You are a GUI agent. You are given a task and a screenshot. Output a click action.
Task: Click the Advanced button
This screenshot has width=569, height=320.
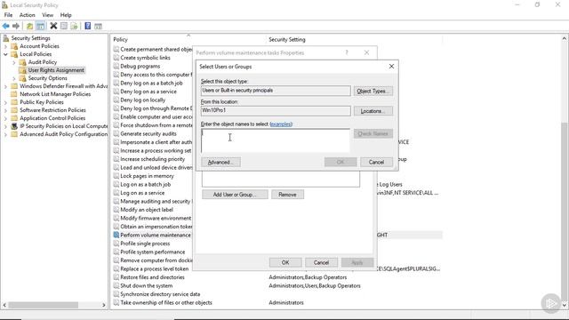tap(220, 162)
